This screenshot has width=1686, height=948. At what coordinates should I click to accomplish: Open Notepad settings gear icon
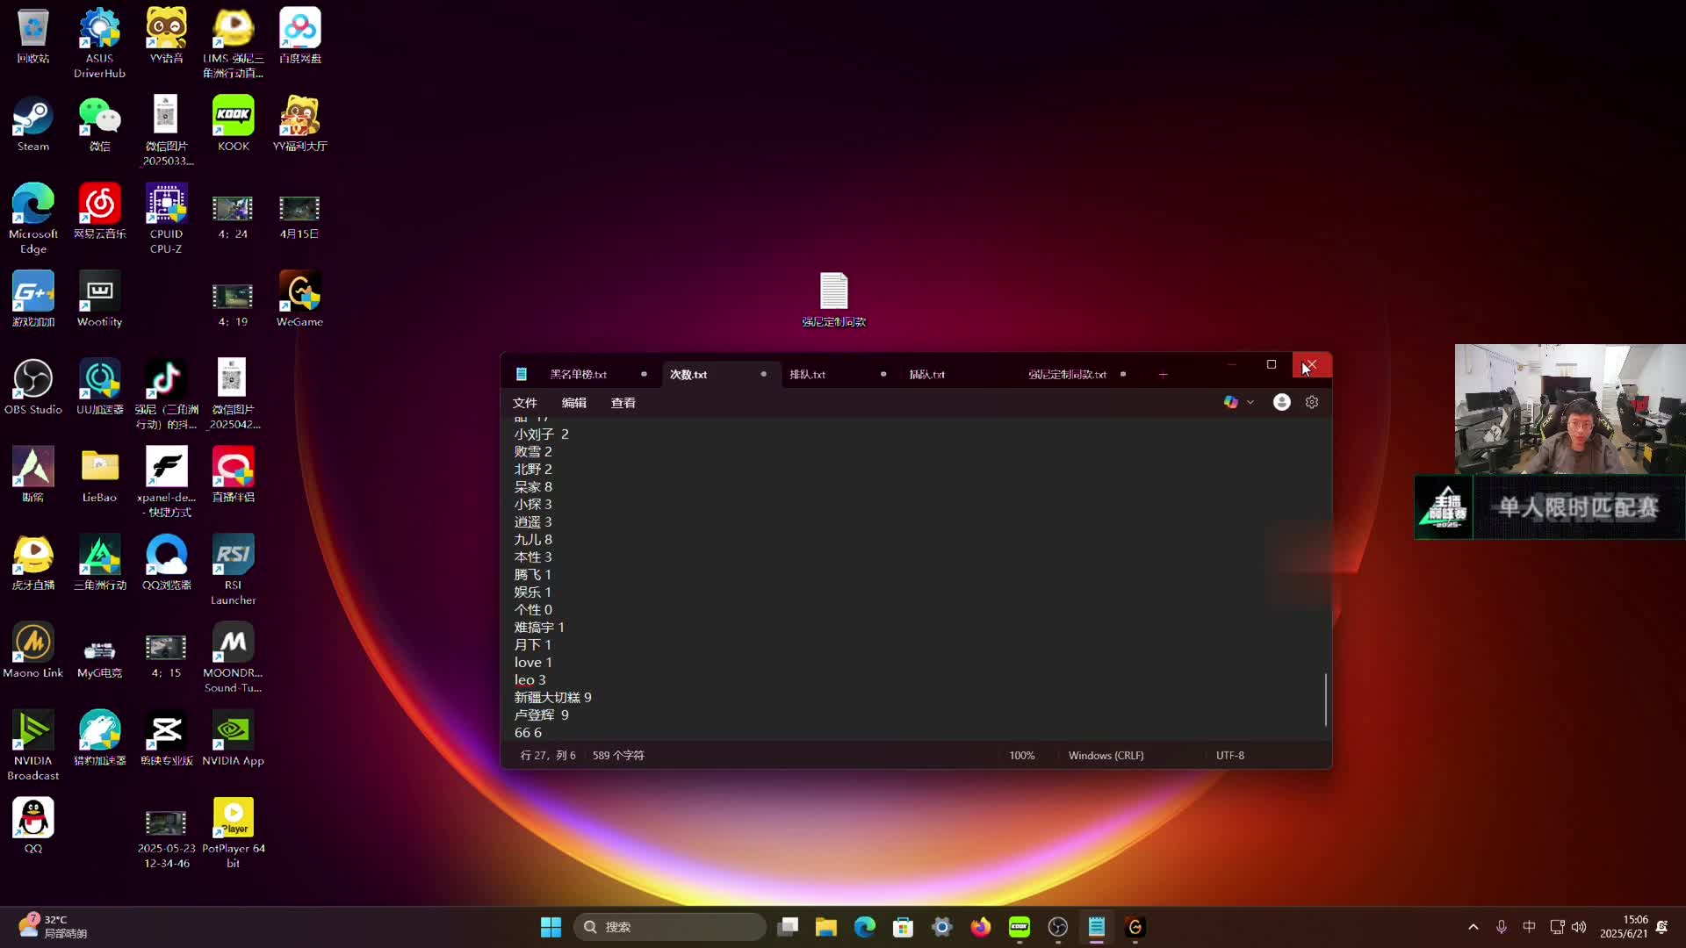point(1312,402)
